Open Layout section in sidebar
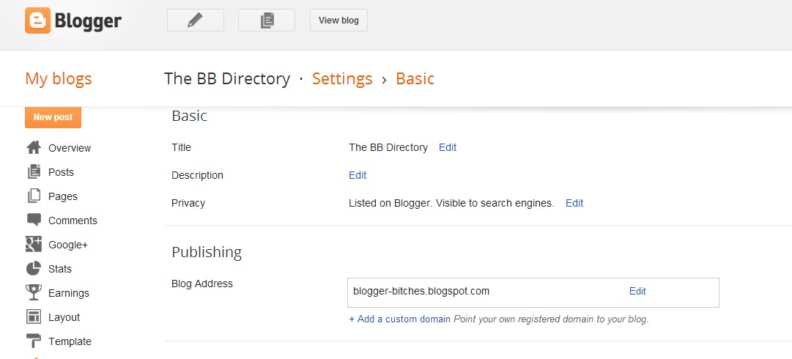Viewport: 792px width, 359px height. pyautogui.click(x=64, y=317)
